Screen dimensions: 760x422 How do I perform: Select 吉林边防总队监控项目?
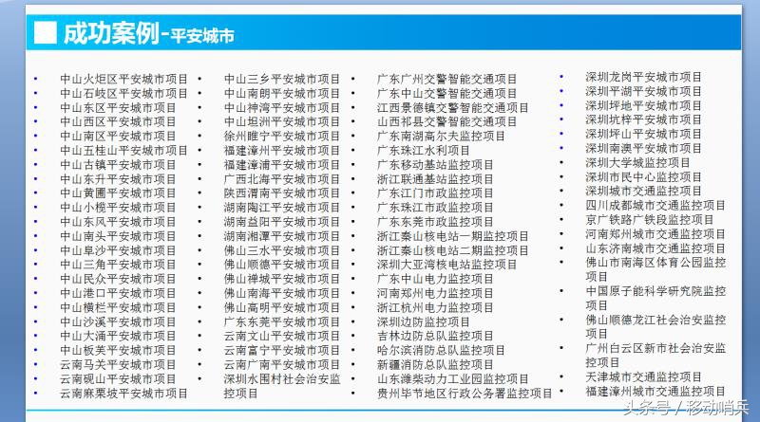tap(435, 336)
